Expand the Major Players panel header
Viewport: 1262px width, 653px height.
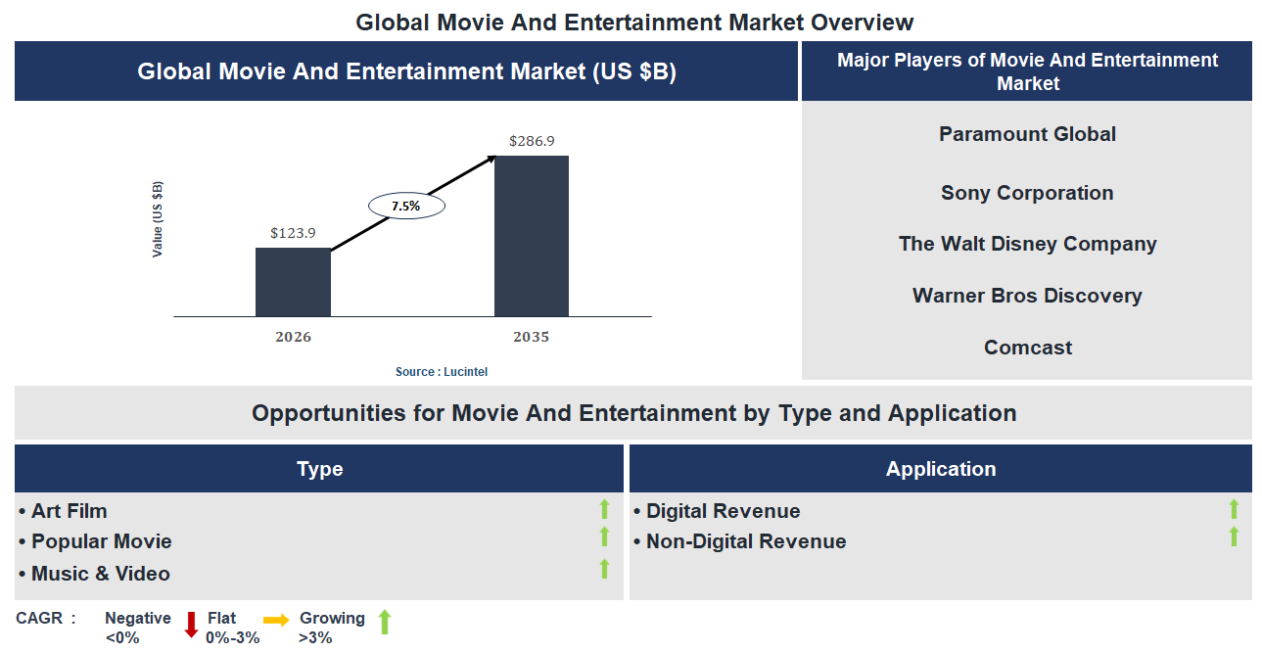point(1027,71)
